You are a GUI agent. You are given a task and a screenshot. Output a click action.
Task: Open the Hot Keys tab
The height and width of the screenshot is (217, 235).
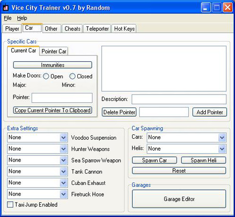124,29
